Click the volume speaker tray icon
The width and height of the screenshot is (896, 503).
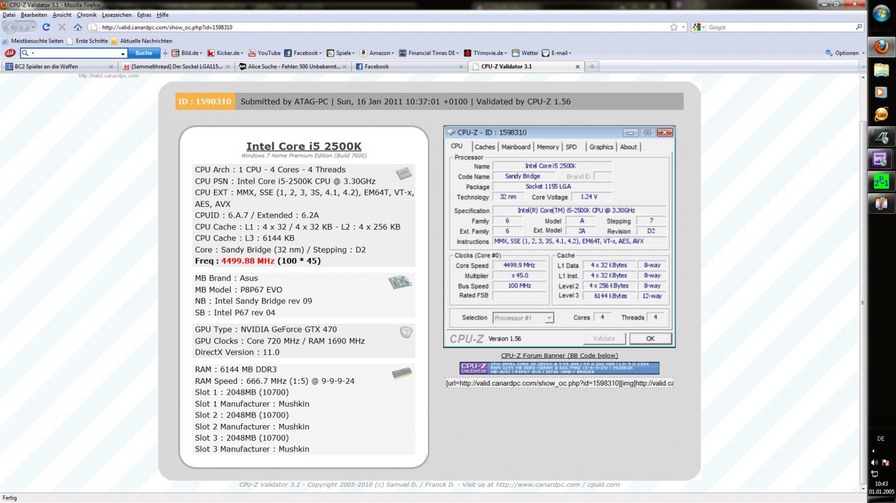click(x=874, y=463)
